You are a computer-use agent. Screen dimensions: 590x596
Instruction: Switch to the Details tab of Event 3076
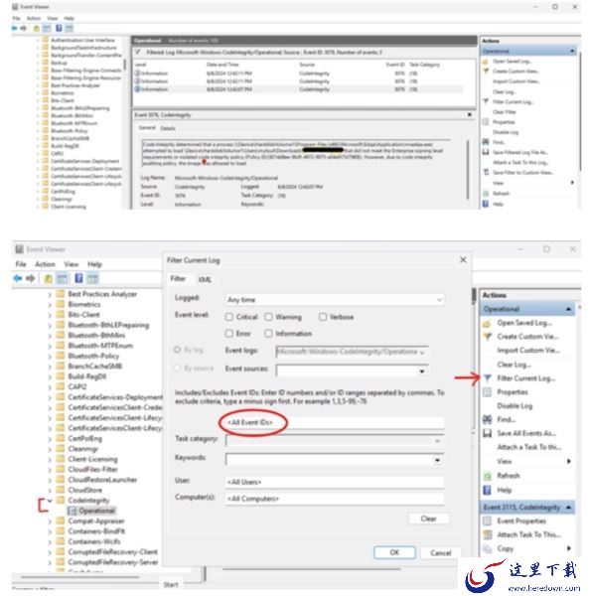pyautogui.click(x=168, y=128)
